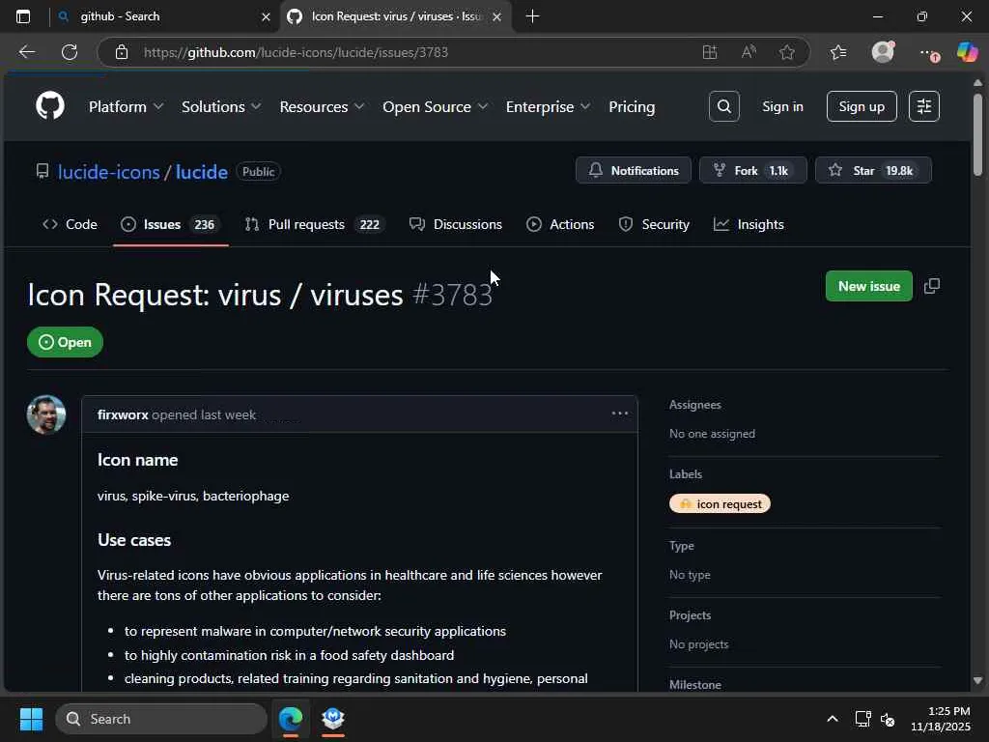Open the Code tab

click(x=70, y=224)
